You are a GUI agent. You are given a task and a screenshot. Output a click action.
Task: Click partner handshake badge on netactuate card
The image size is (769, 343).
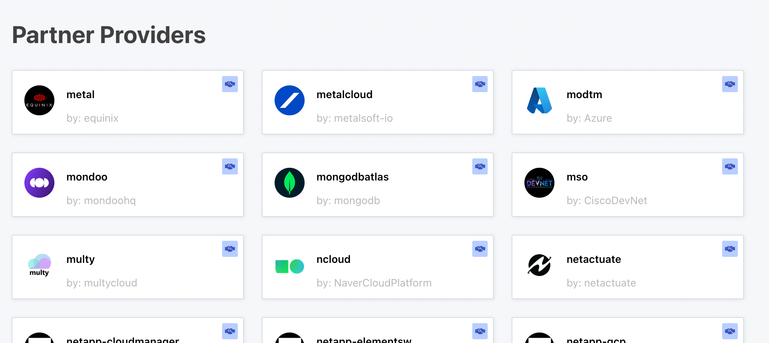click(x=730, y=249)
